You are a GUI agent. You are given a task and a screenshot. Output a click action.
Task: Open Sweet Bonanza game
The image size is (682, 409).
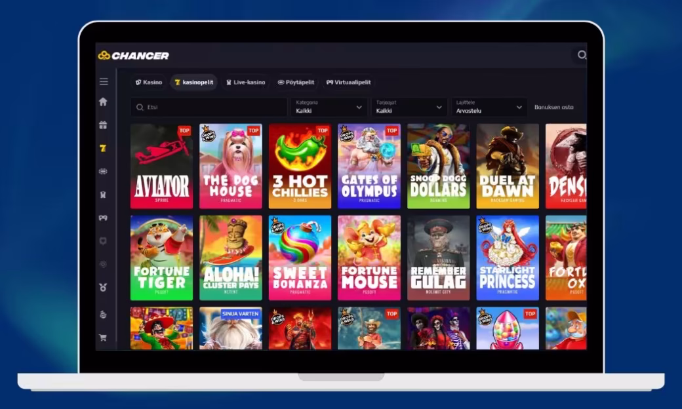pos(300,258)
